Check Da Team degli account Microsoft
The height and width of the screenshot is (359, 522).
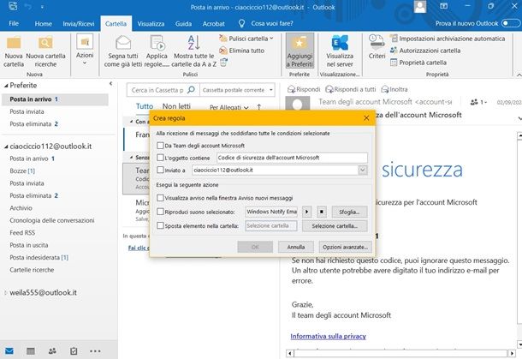(160, 146)
